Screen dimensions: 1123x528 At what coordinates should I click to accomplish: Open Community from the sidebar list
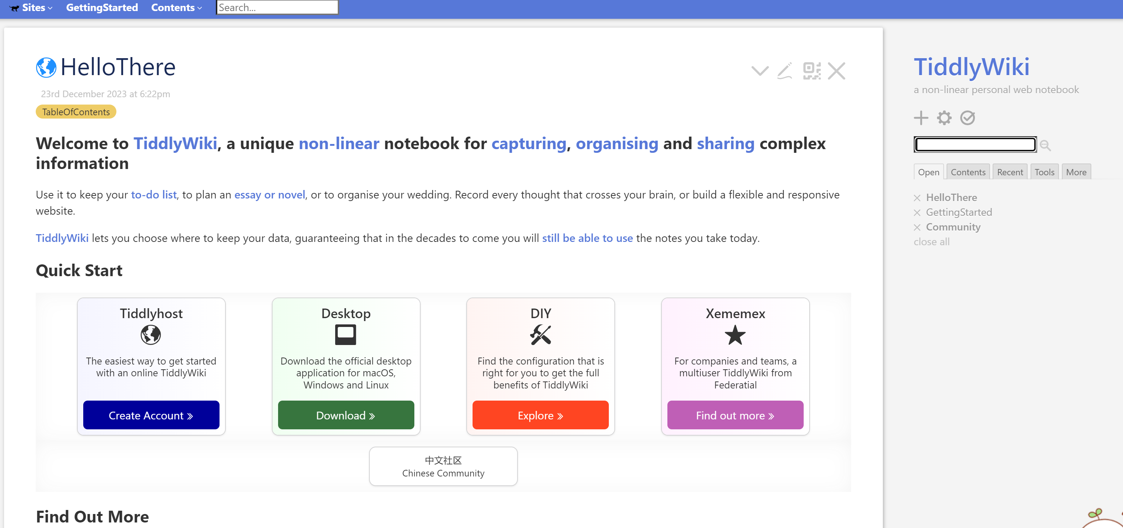click(953, 228)
